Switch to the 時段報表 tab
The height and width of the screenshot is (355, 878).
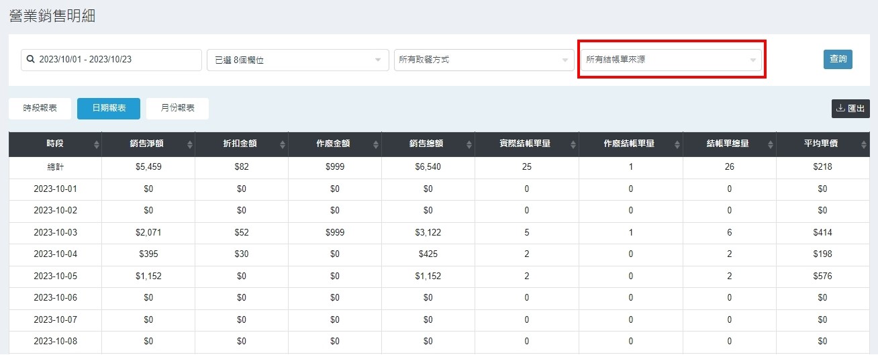[x=40, y=108]
